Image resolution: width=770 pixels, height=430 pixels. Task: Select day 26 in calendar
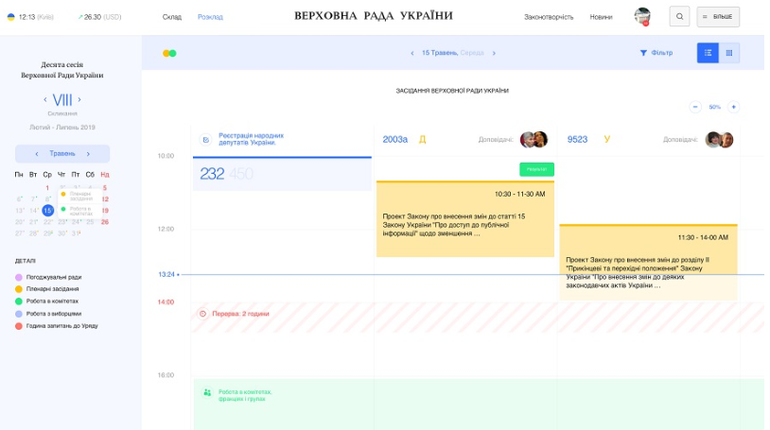point(105,222)
